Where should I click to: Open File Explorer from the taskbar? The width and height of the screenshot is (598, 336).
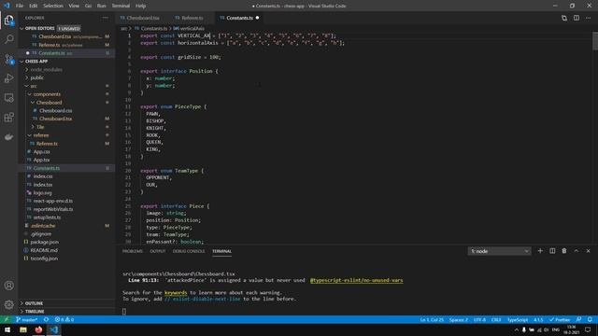pyautogui.click(x=23, y=329)
